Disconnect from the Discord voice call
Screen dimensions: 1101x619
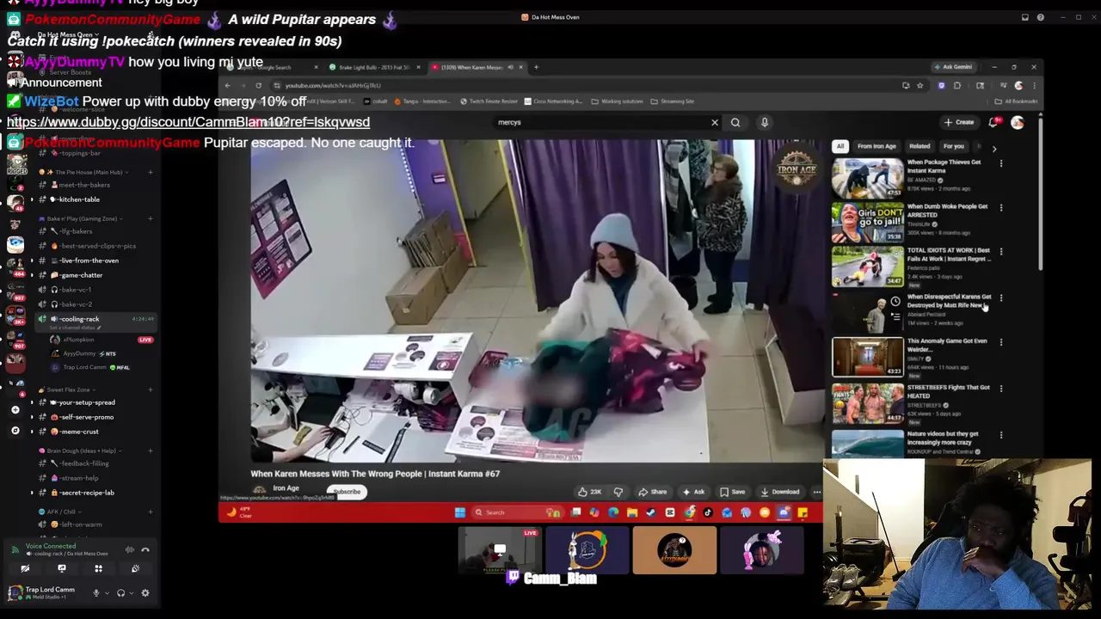pyautogui.click(x=145, y=550)
